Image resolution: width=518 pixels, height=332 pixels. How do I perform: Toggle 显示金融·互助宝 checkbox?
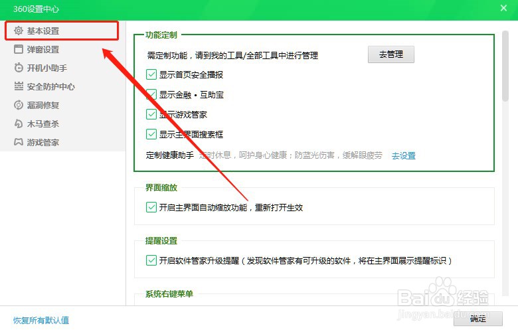151,94
